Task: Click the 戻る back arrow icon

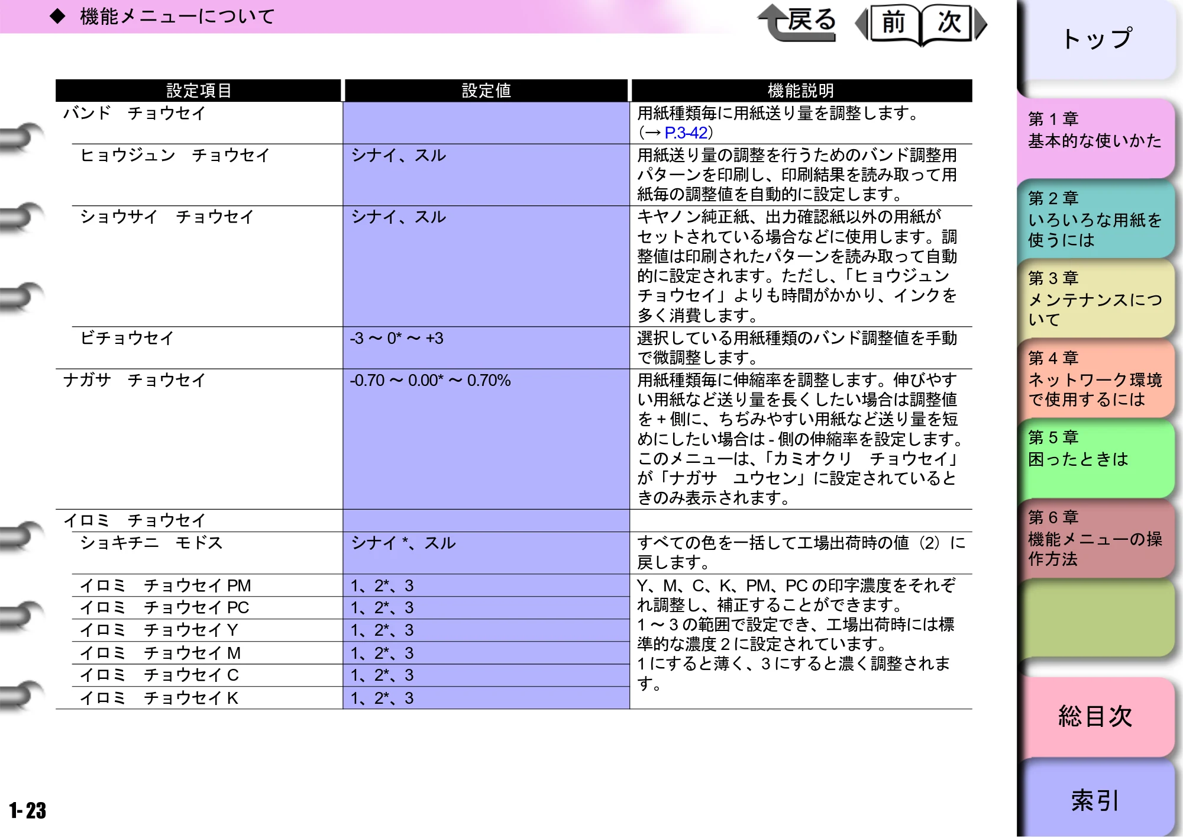Action: (x=797, y=22)
